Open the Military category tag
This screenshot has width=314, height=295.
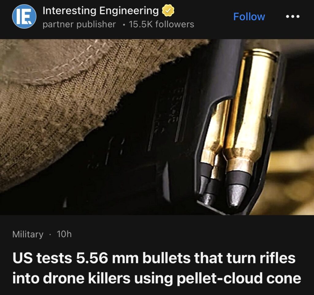point(28,234)
